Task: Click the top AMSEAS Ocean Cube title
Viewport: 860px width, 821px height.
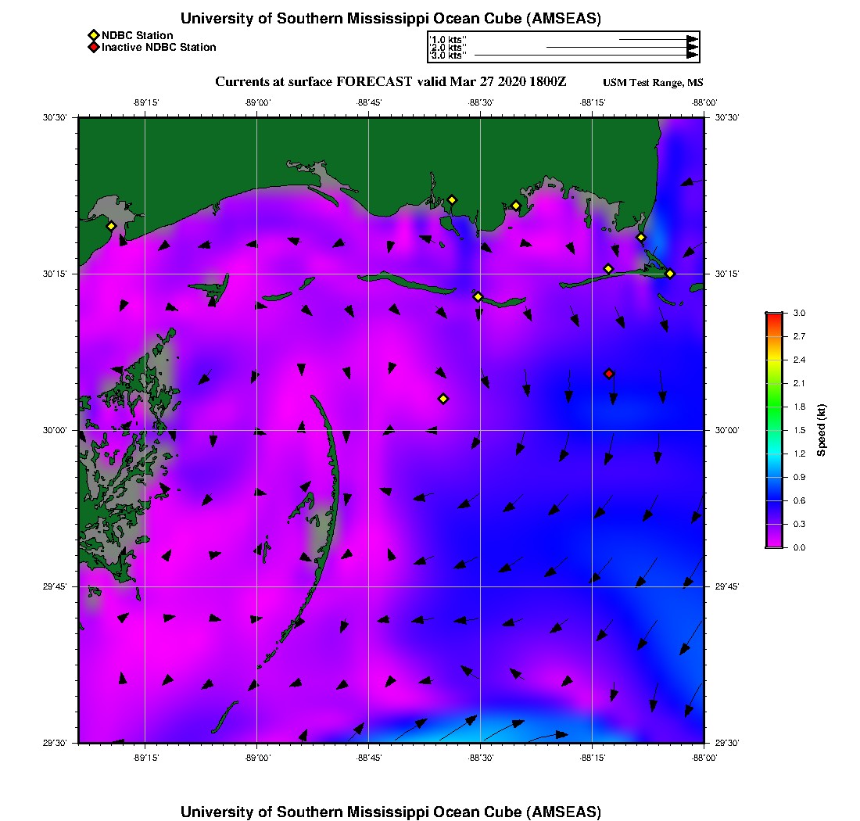Action: coord(390,18)
